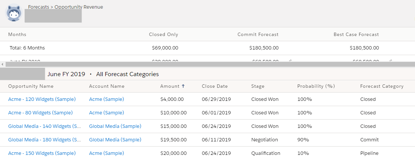Image resolution: width=415 pixels, height=159 pixels.
Task: Open Global Media - 140 Widgets opportunity
Action: (45, 126)
